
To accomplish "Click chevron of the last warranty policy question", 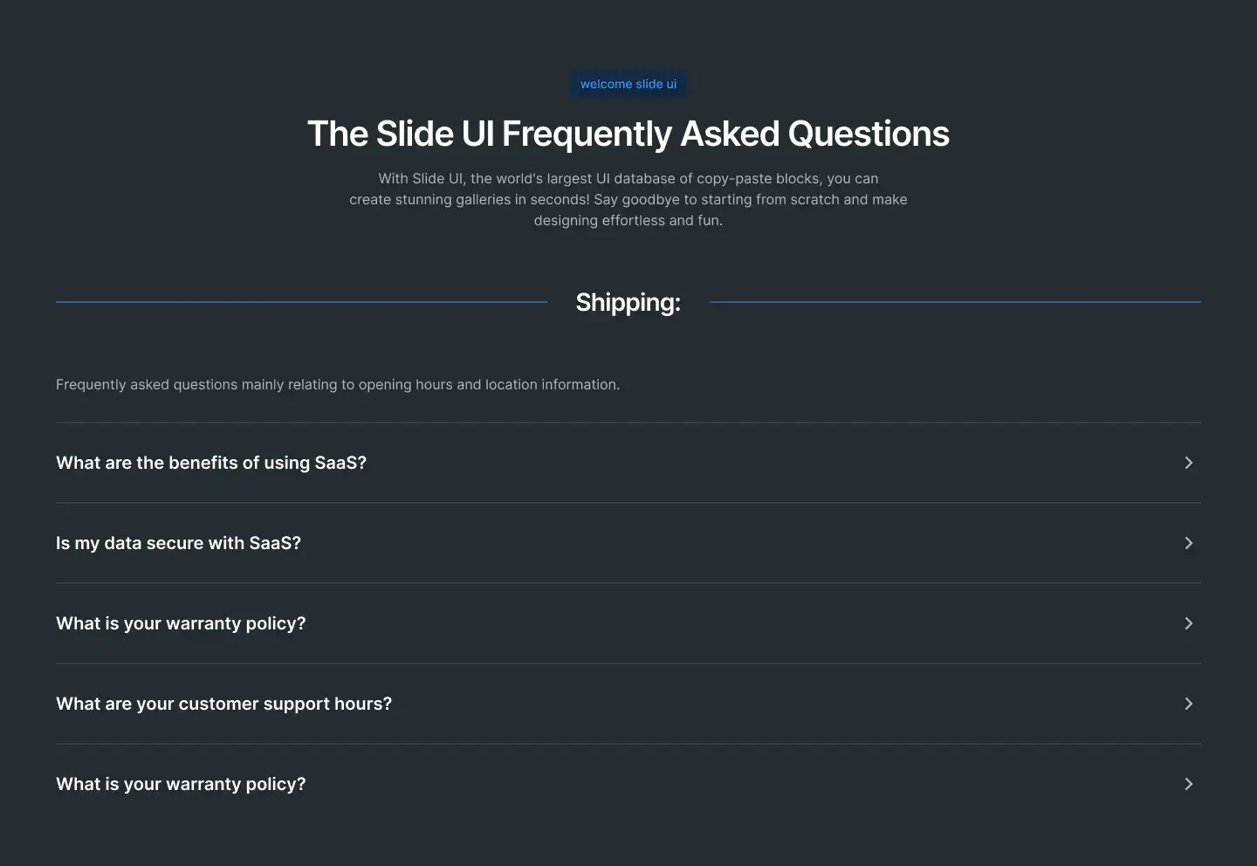I will coord(1188,784).
